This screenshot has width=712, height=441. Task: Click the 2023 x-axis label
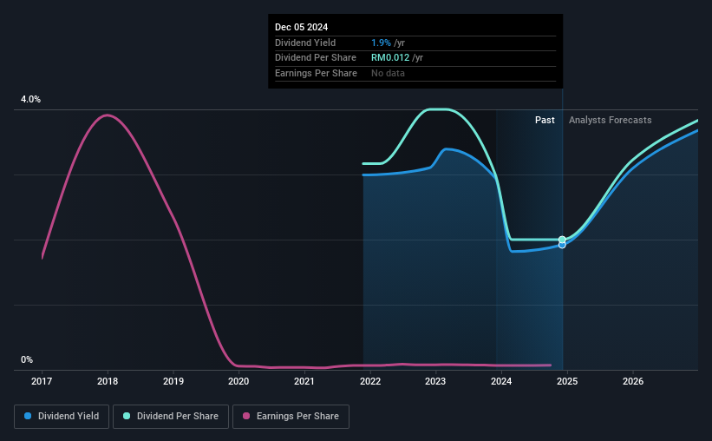tap(435, 381)
